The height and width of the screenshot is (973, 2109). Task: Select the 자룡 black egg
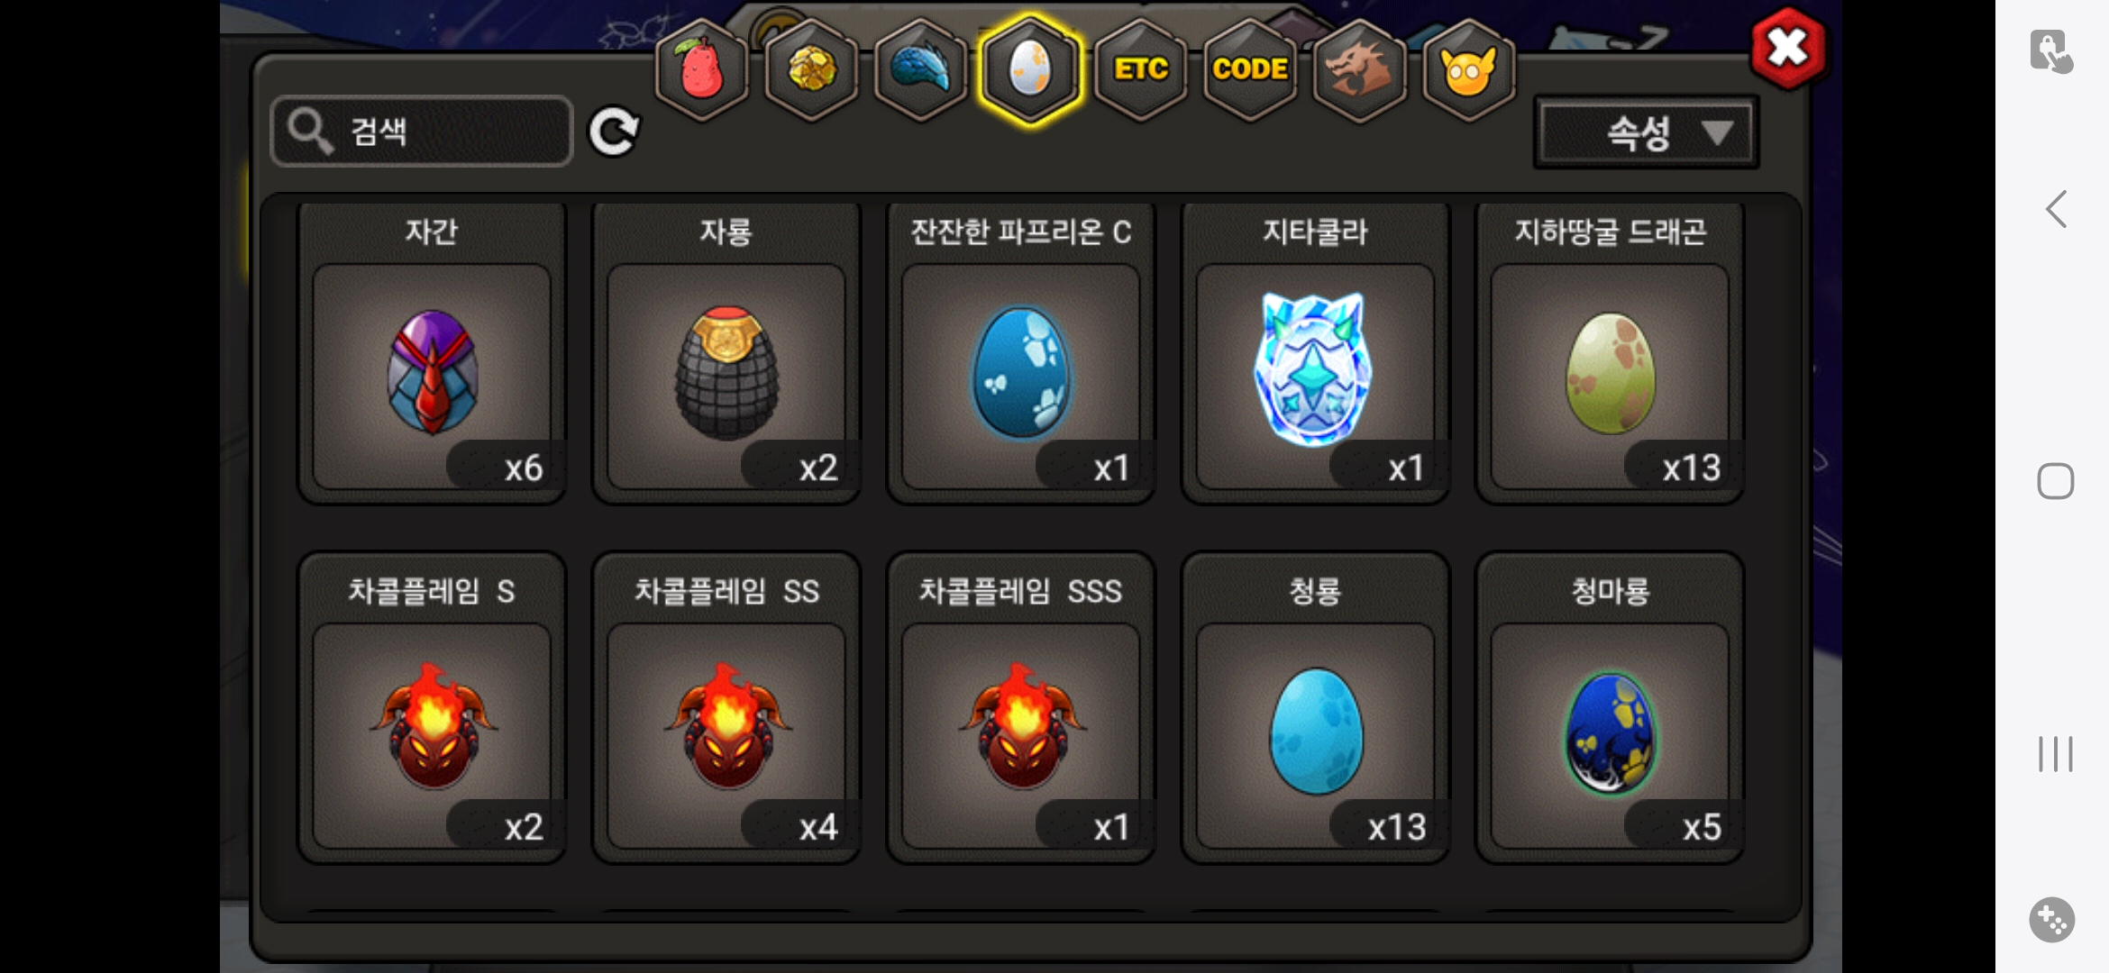[x=726, y=353]
